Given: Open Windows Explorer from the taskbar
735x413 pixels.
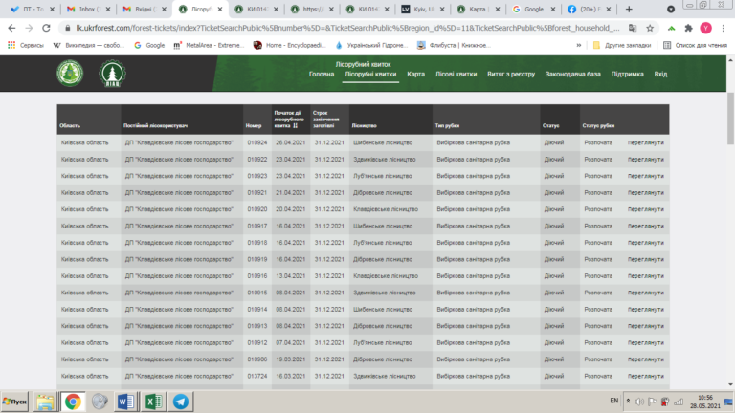Looking at the screenshot, I should [x=45, y=401].
